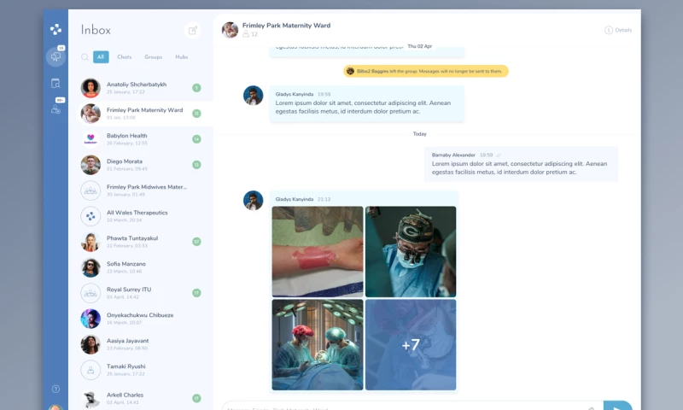The width and height of the screenshot is (683, 410).
Task: Open Aasiya Jayavant conversation
Action: [x=141, y=344]
